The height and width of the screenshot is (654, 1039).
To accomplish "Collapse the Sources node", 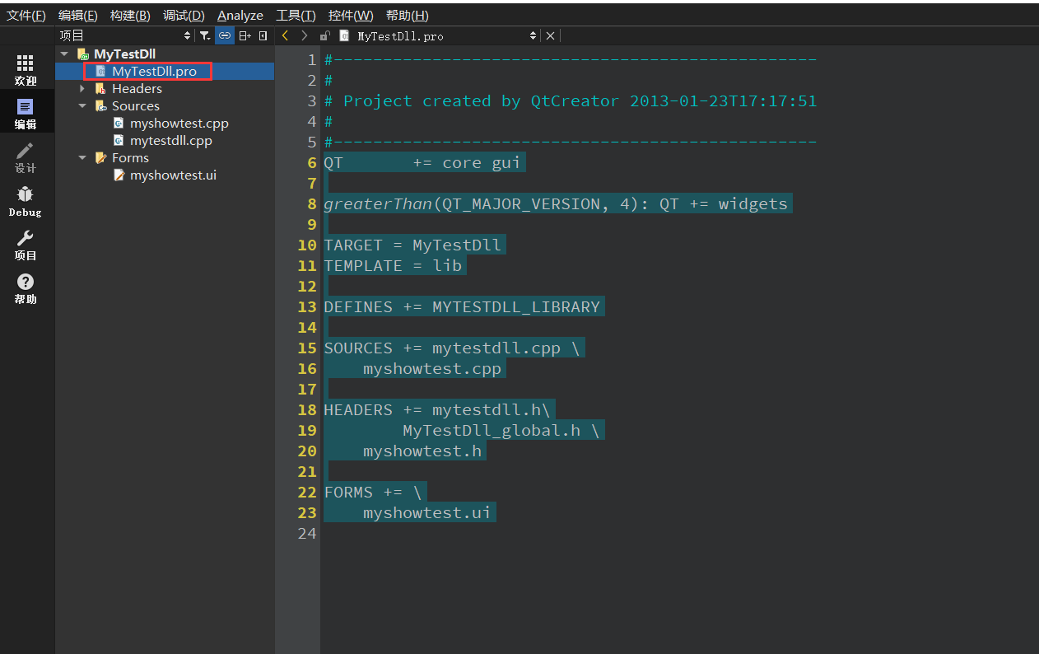I will tap(81, 105).
